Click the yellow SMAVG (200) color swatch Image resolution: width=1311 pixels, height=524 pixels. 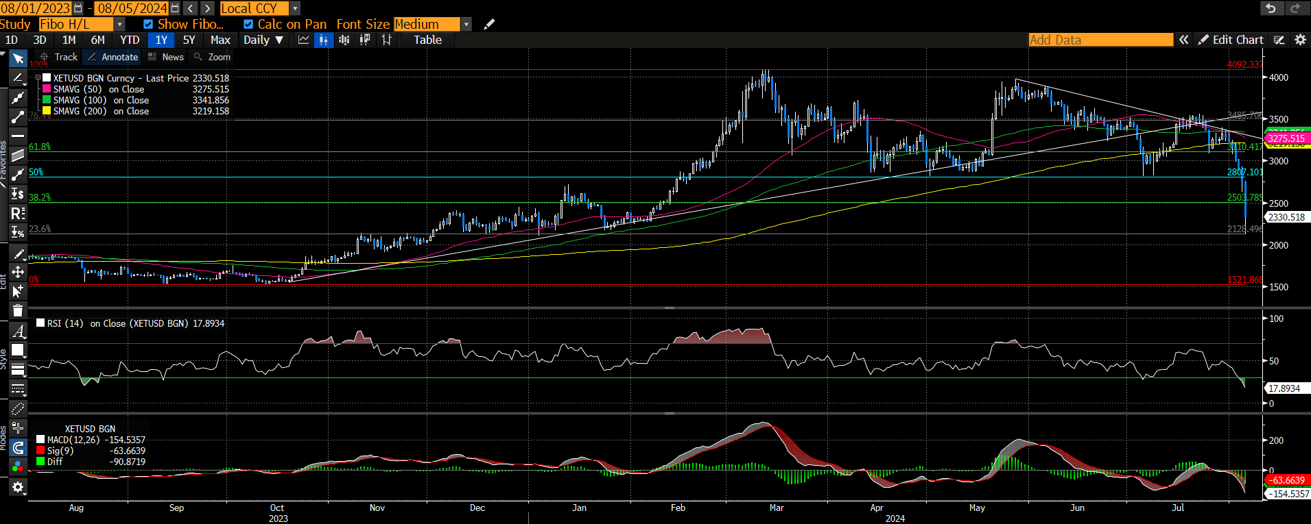[47, 111]
